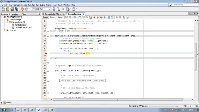Click the Previous Bookmark icon
199x112 pixels.
(x=98, y=17)
